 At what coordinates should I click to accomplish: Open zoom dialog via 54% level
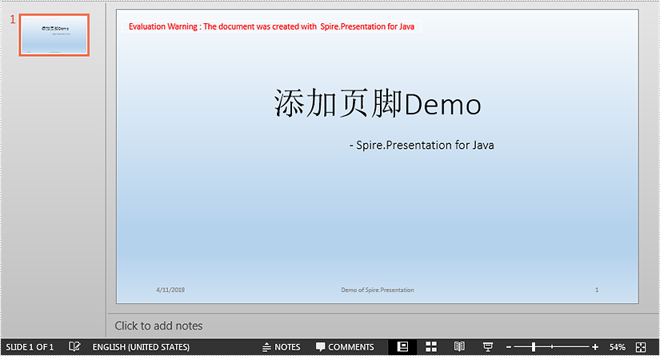coord(617,347)
